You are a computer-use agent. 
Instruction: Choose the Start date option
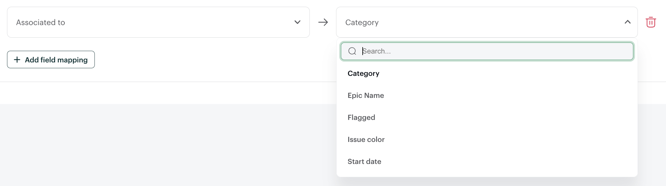(x=364, y=162)
